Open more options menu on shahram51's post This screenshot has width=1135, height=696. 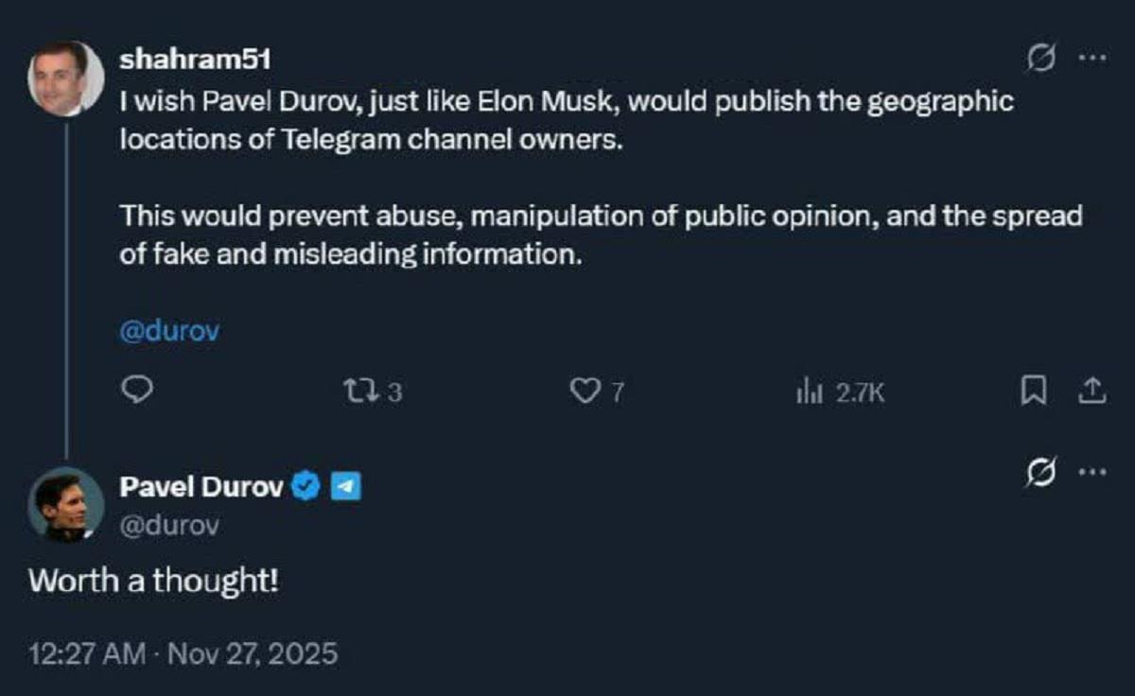[x=1092, y=59]
